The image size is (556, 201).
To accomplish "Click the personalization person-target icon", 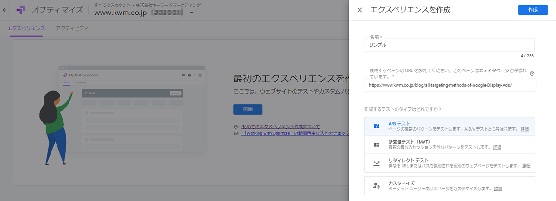I will 377,186.
